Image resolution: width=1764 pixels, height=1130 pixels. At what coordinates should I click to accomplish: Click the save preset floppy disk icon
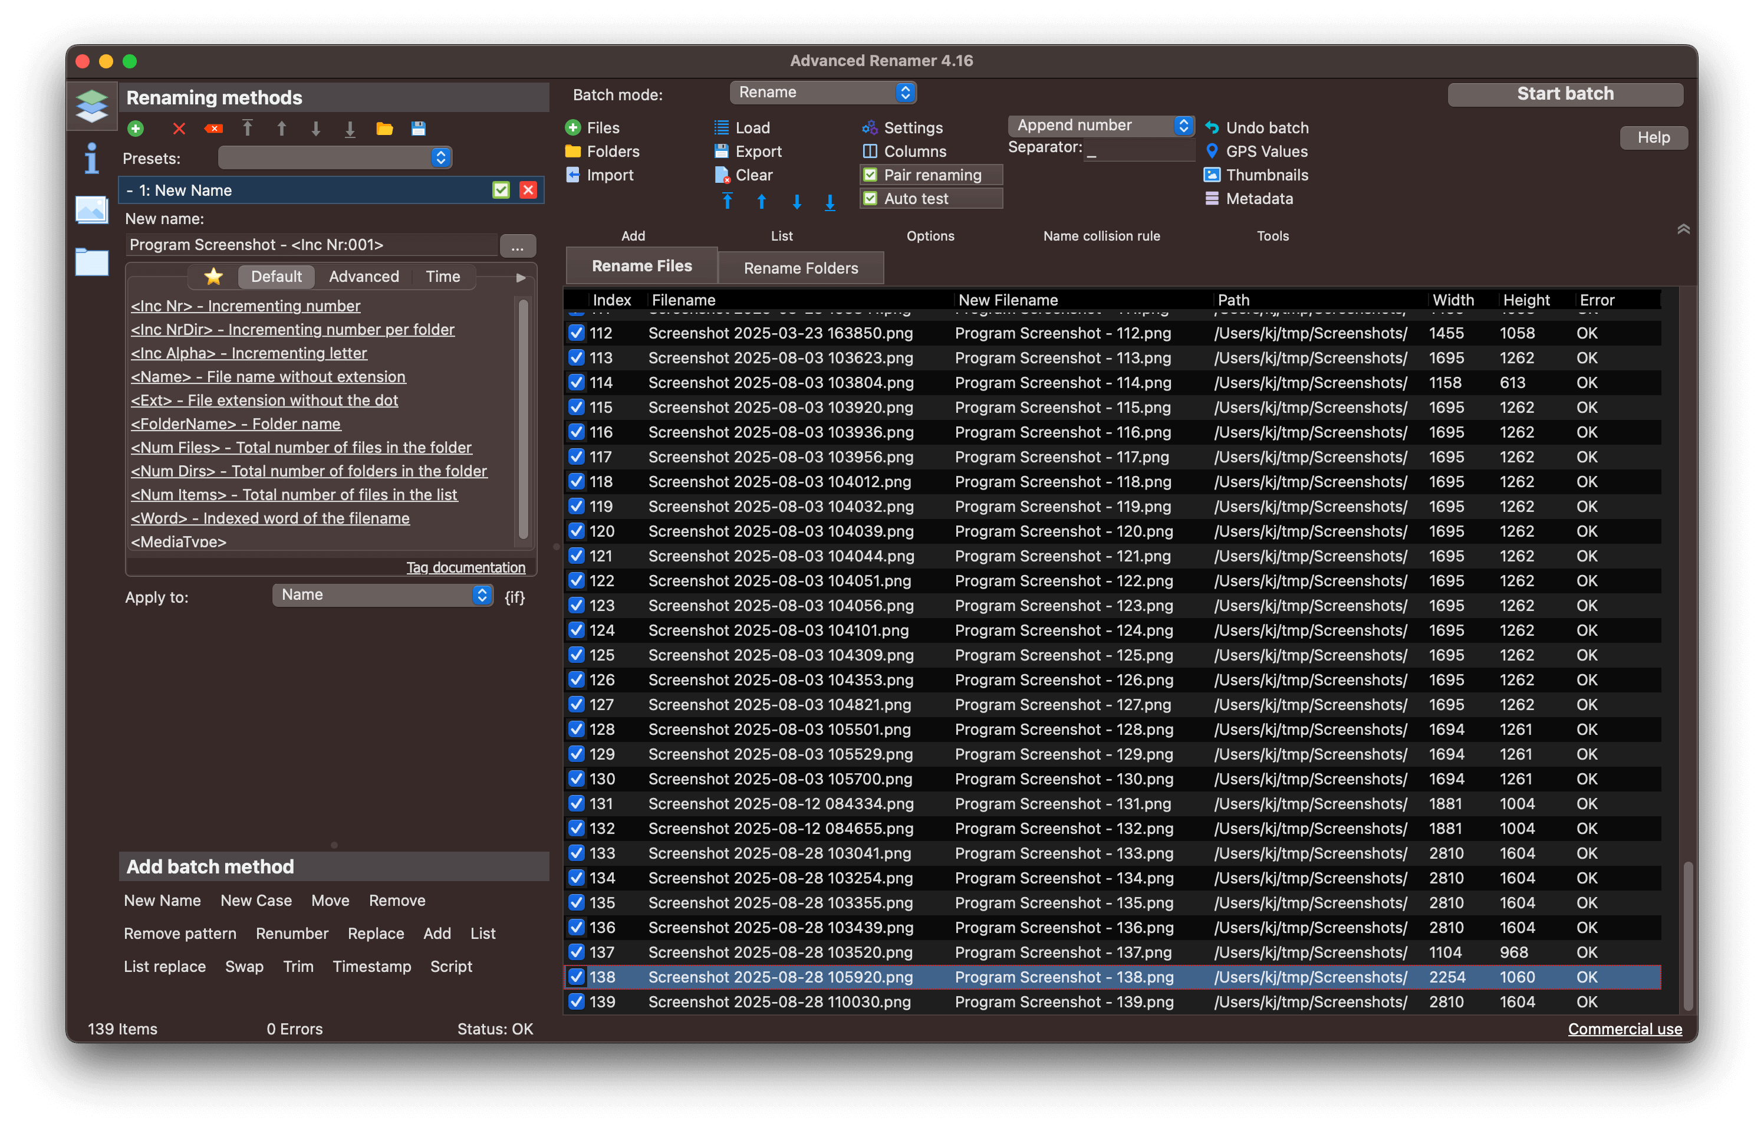419,129
